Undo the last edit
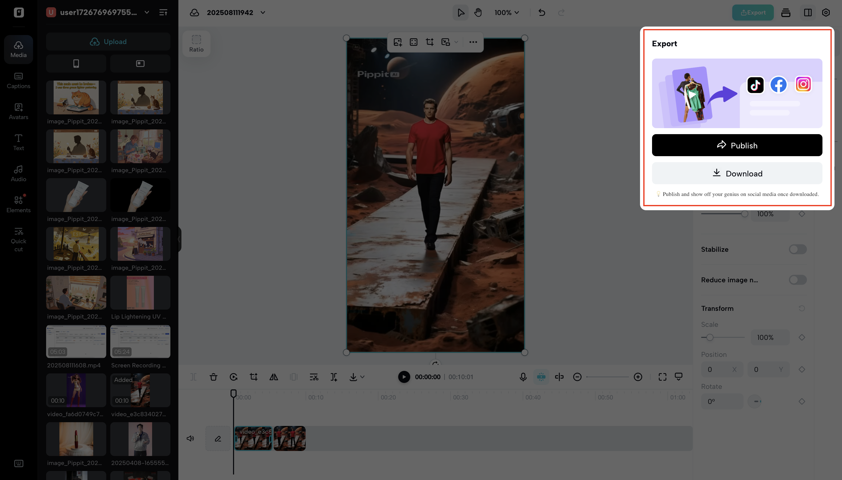The image size is (842, 480). click(x=541, y=13)
